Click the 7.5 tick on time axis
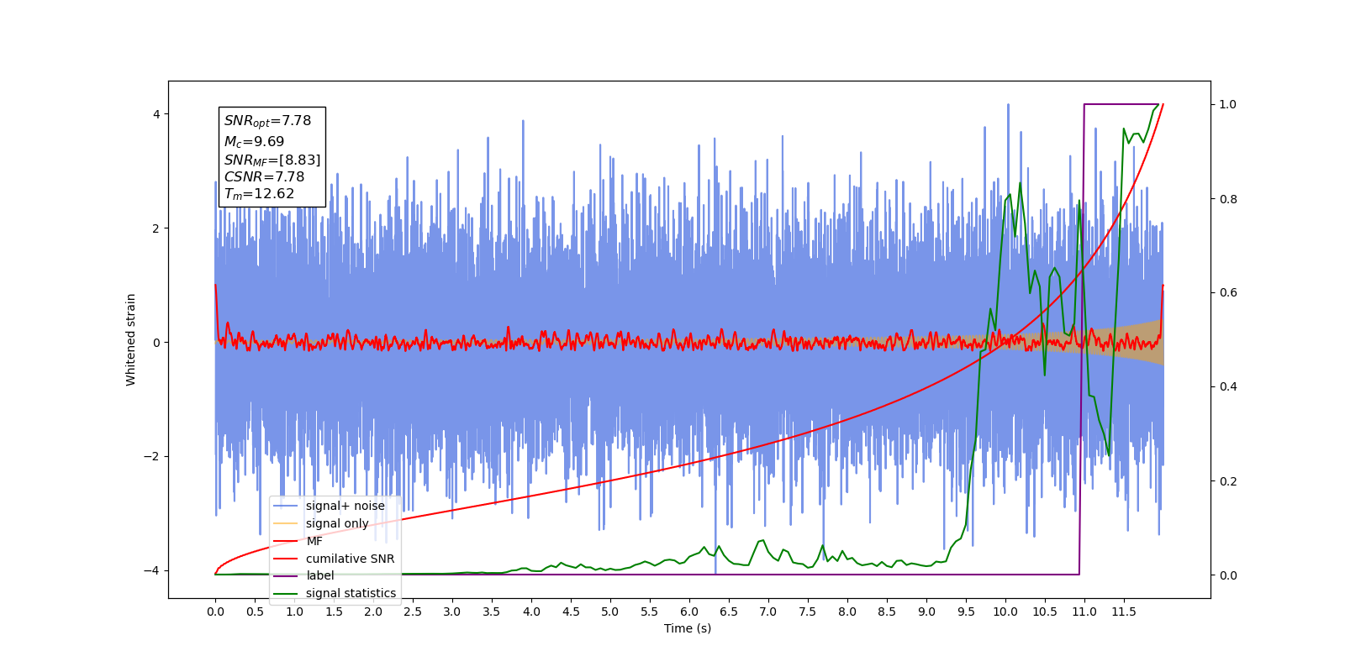 [808, 612]
